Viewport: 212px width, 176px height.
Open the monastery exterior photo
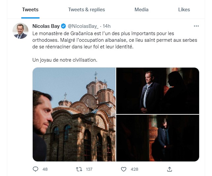74,114
